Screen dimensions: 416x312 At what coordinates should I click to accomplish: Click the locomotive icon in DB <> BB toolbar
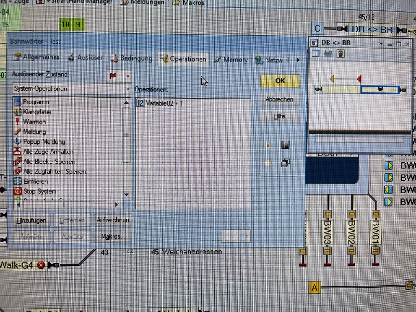(x=341, y=54)
